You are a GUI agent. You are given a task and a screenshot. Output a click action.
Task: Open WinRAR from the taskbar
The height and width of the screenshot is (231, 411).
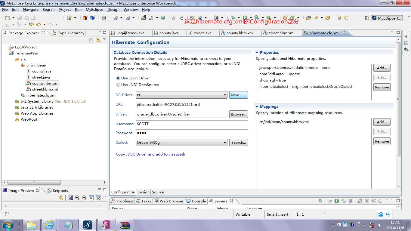pos(125,225)
